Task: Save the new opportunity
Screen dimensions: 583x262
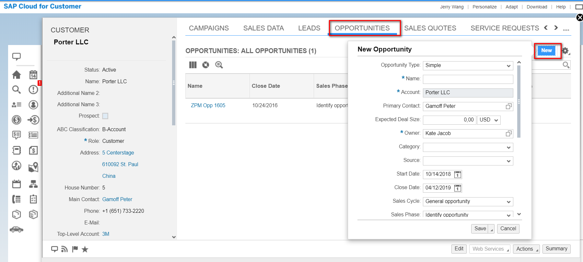Action: click(x=480, y=229)
